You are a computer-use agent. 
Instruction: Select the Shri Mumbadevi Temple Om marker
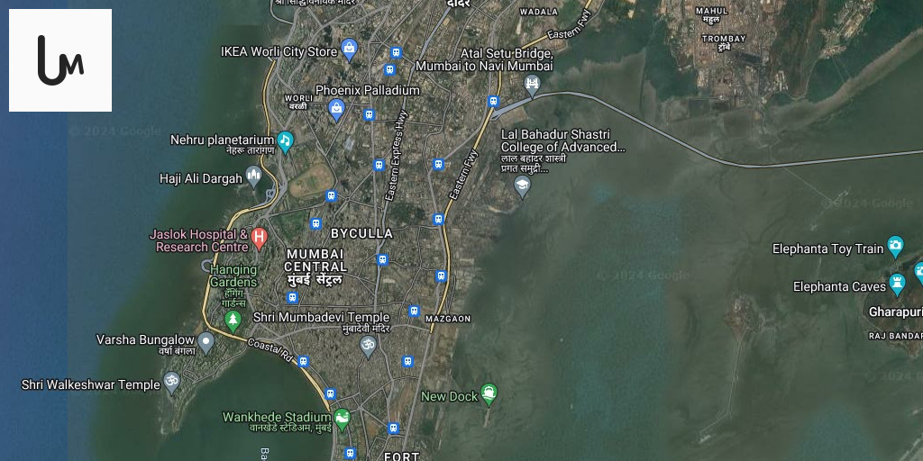368,347
